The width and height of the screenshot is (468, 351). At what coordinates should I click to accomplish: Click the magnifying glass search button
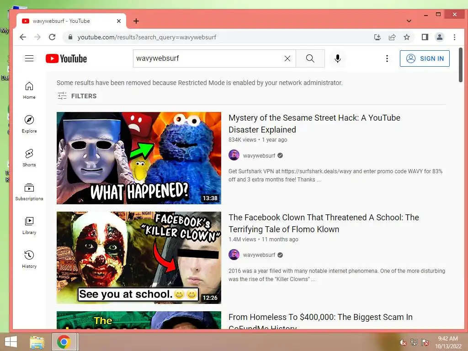310,58
